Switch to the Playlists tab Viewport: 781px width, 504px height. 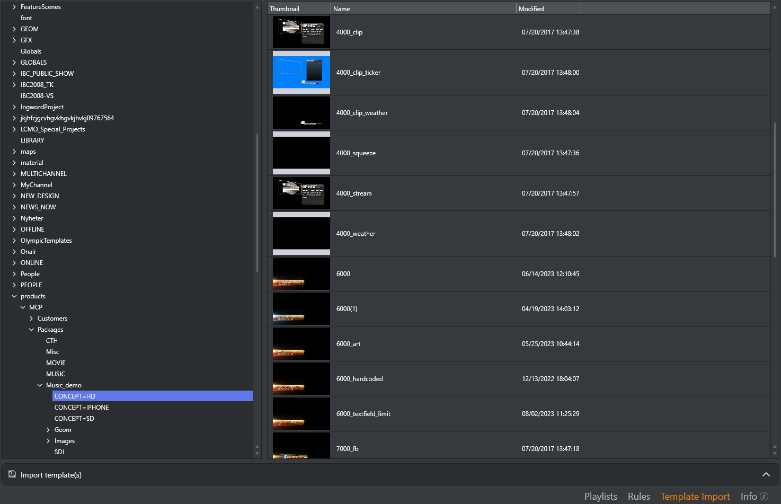[x=600, y=496]
